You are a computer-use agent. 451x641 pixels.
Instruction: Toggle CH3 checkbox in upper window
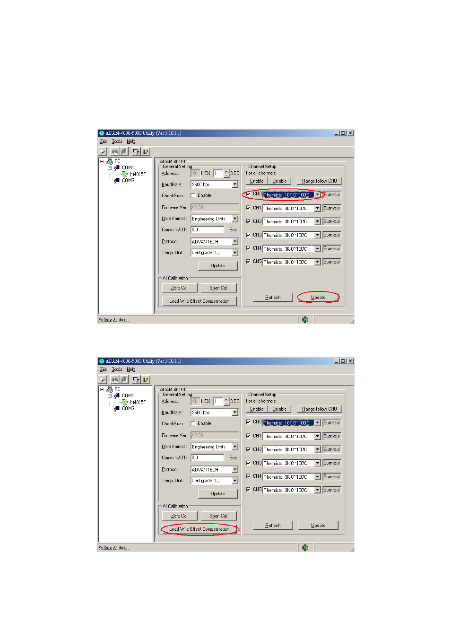pos(248,235)
